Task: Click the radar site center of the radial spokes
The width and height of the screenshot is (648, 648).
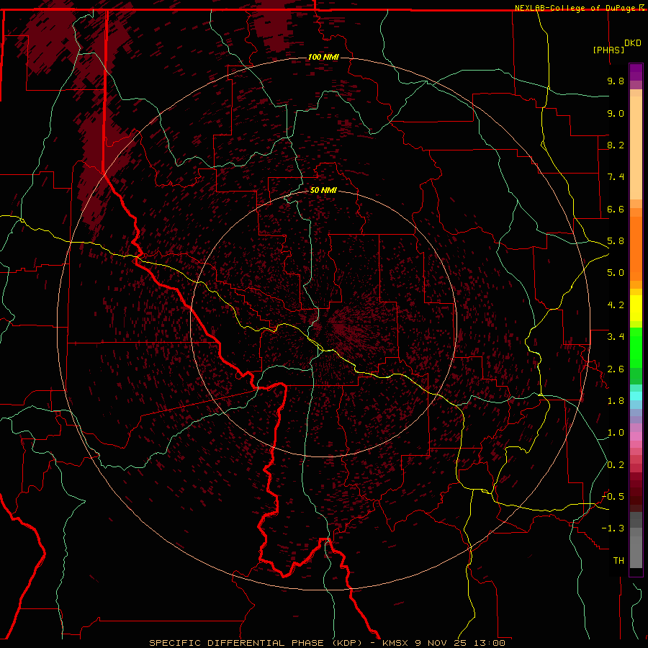Action: (324, 325)
